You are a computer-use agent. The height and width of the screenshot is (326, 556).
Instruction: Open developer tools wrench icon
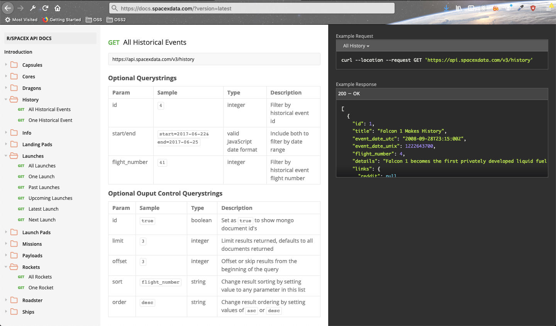[x=33, y=8]
